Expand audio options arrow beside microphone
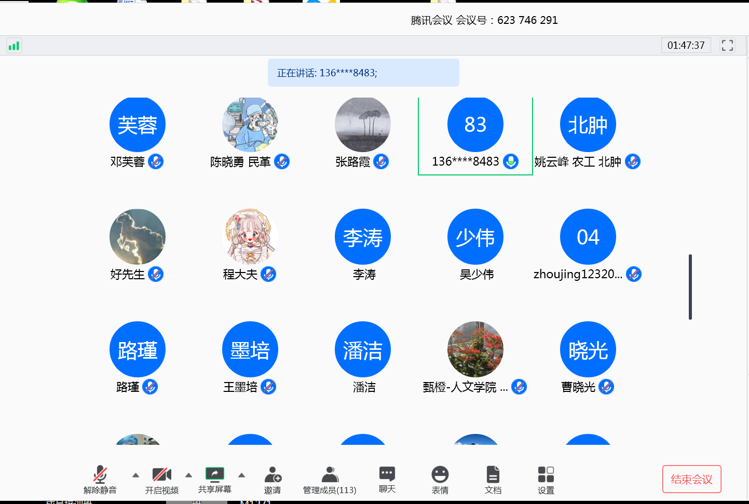This screenshot has width=749, height=504. (x=135, y=475)
